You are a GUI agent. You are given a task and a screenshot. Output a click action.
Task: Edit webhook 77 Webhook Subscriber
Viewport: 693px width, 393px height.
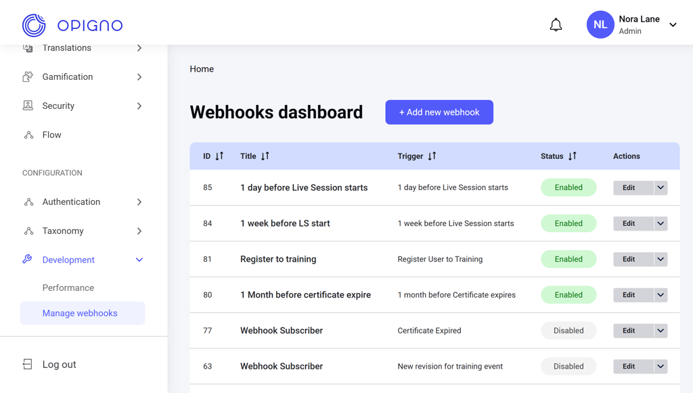(633, 331)
